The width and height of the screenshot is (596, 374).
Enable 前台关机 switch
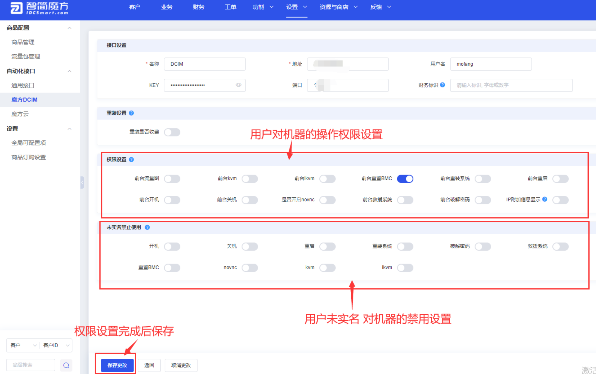(250, 200)
